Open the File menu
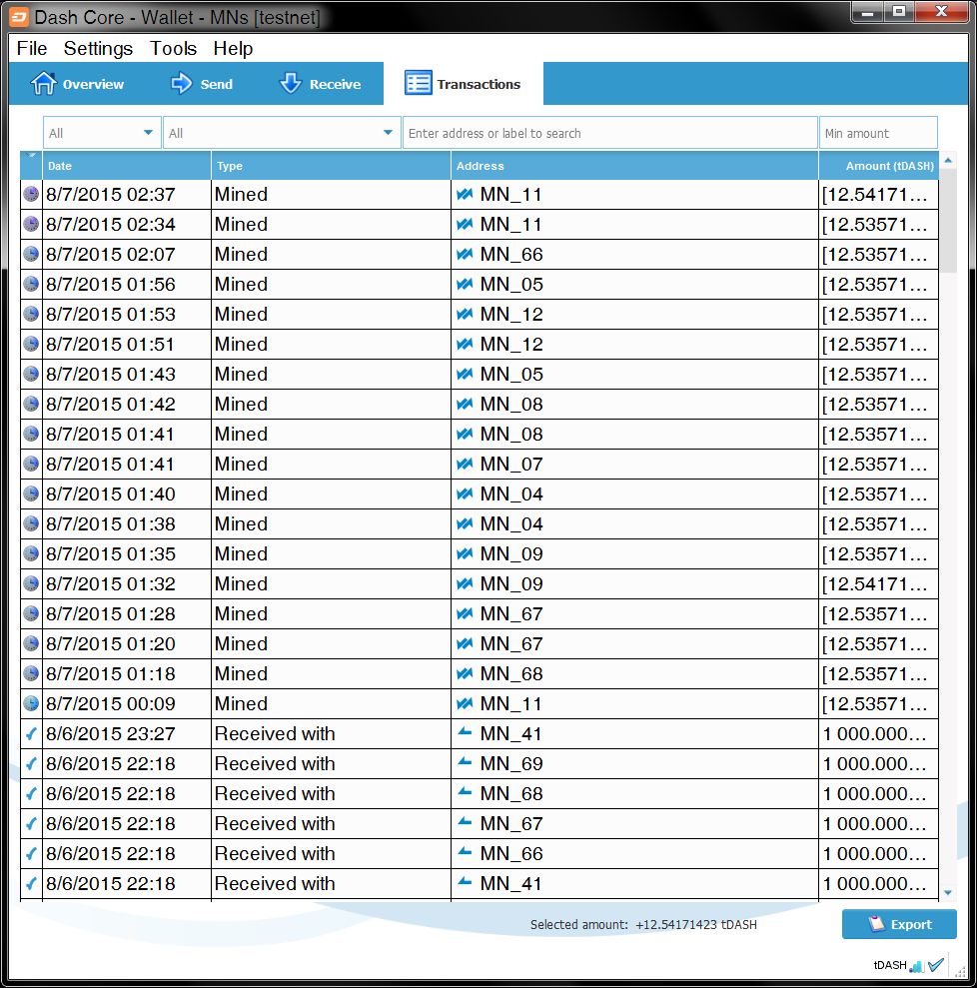Image resolution: width=977 pixels, height=988 pixels. pyautogui.click(x=32, y=49)
